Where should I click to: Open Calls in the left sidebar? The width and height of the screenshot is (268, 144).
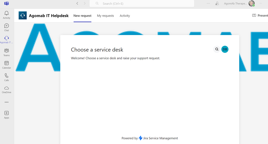tap(6, 77)
